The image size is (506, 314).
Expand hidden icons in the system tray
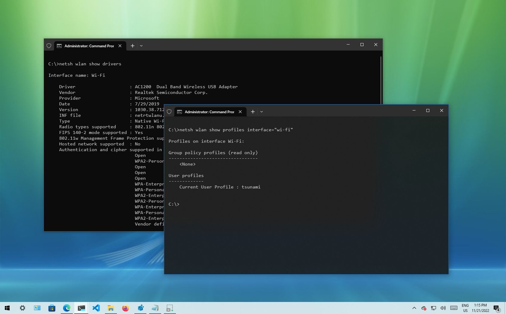coord(414,308)
